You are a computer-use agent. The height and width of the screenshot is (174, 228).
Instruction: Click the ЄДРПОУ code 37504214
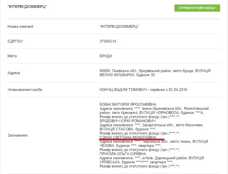[107, 41]
